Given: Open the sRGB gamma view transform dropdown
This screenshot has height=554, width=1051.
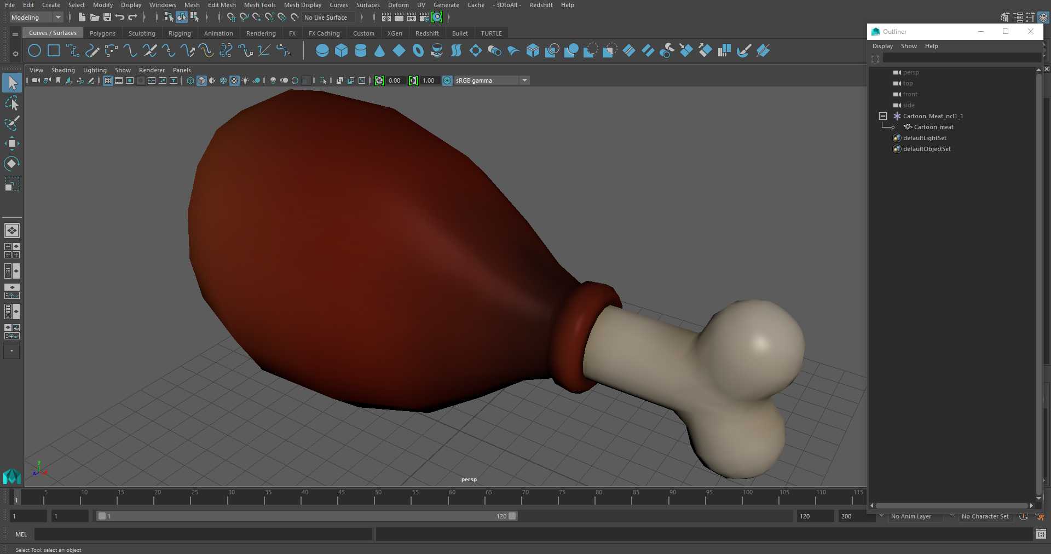Looking at the screenshot, I should click(492, 80).
